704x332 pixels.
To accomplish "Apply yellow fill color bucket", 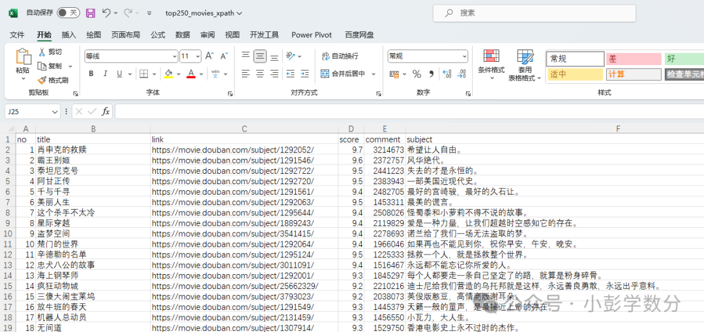I will [169, 74].
